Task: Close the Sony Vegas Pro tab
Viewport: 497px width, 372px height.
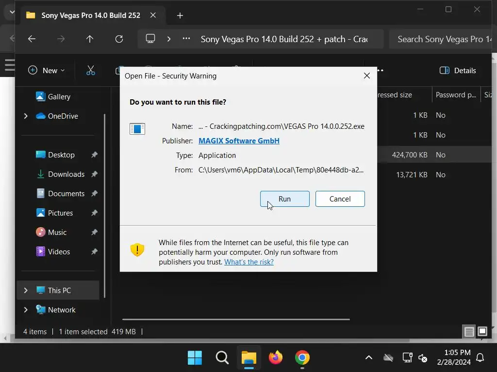Action: 153,15
